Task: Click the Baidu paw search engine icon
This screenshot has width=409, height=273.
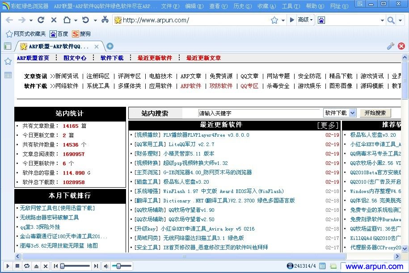Action: (321, 20)
